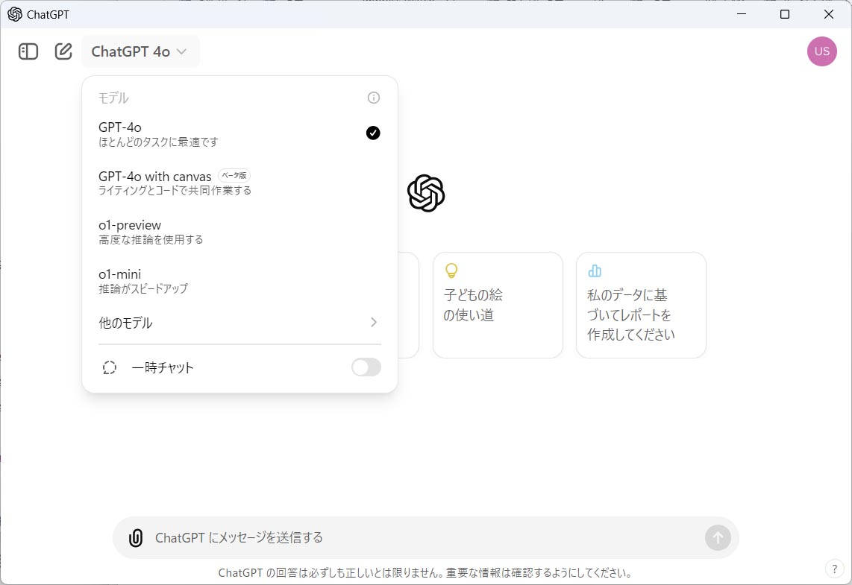Click the モデル header label
Screen dimensions: 852x585
point(113,98)
